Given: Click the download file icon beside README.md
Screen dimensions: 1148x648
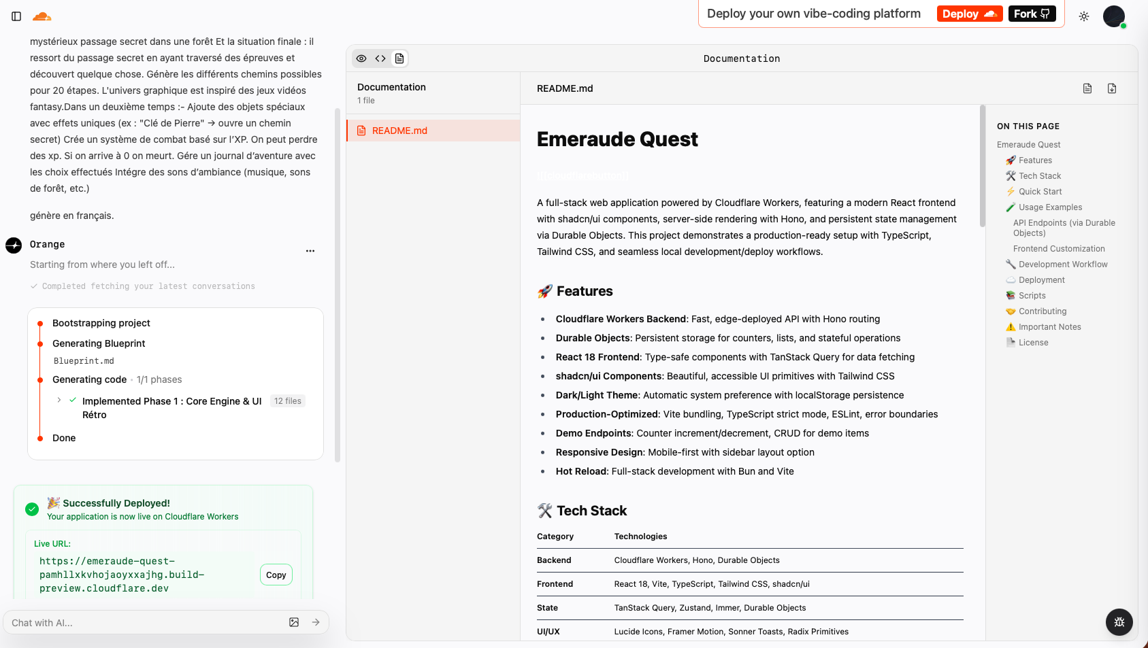Looking at the screenshot, I should pyautogui.click(x=1112, y=88).
